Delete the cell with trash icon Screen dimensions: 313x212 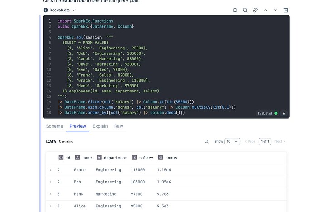pyautogui.click(x=285, y=10)
